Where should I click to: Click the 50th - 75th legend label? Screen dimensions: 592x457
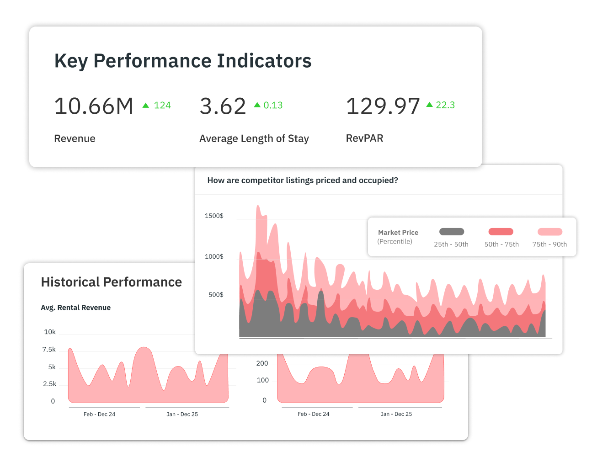(501, 244)
